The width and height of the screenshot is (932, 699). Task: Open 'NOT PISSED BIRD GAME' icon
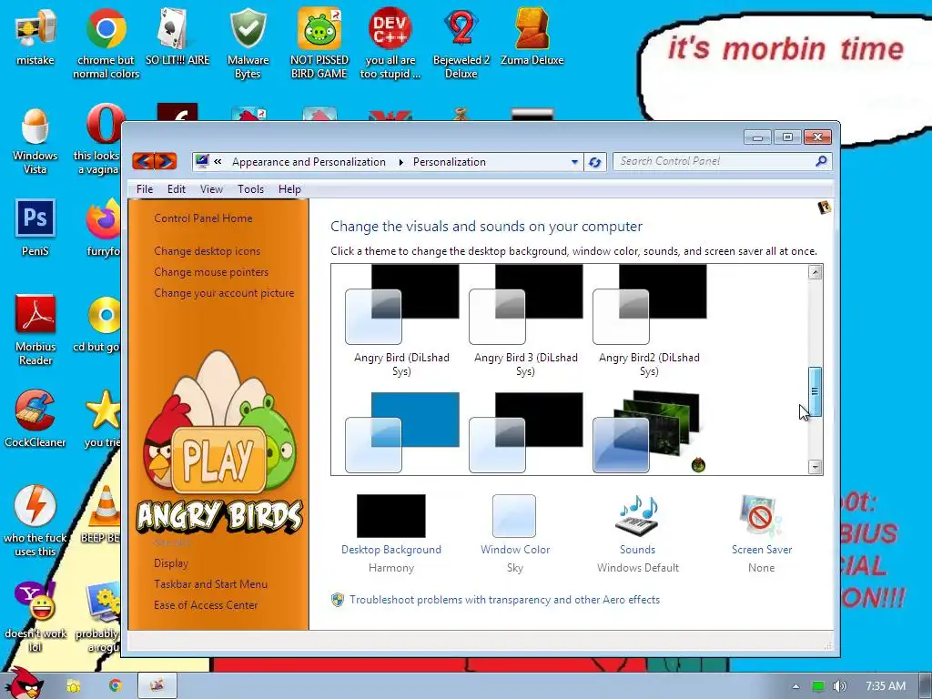click(x=319, y=28)
